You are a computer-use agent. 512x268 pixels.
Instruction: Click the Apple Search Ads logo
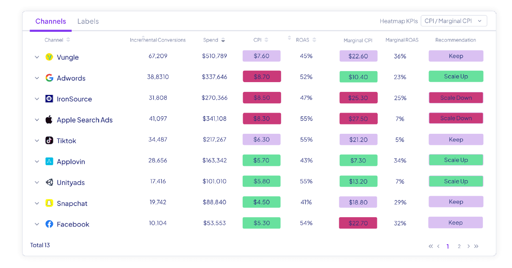[49, 119]
